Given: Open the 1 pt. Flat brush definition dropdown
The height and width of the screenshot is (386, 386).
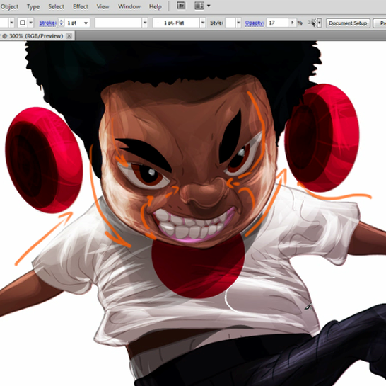Looking at the screenshot, I should point(203,23).
